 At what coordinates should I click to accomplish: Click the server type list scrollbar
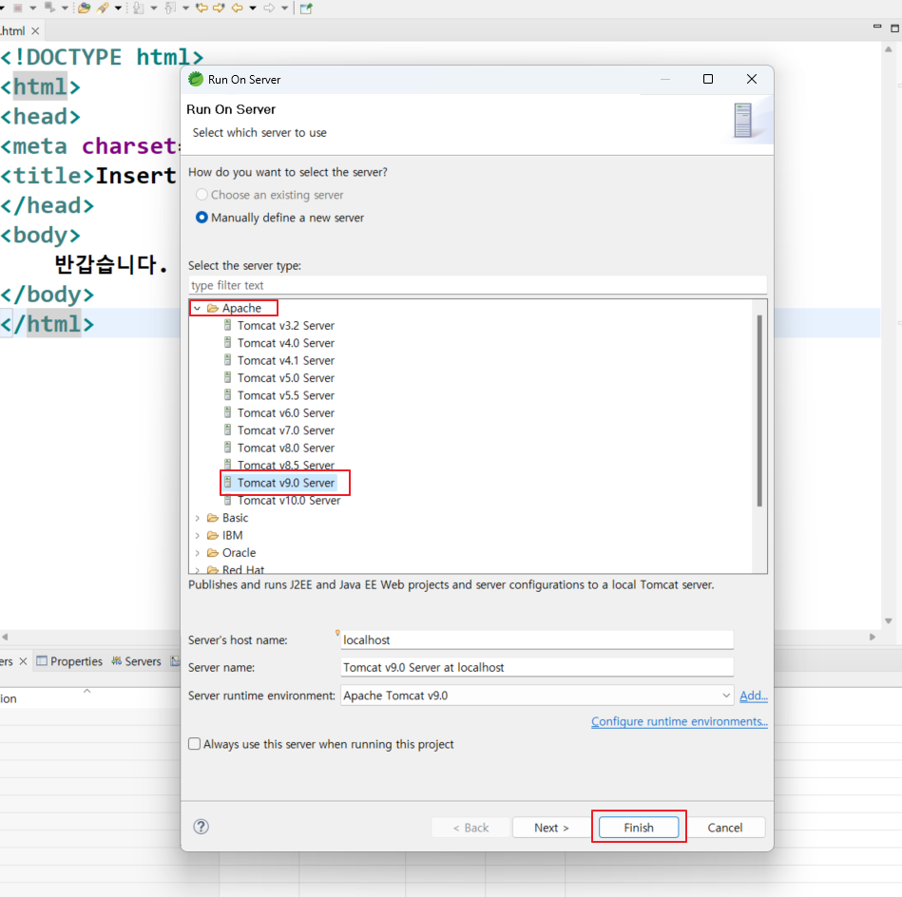point(759,410)
